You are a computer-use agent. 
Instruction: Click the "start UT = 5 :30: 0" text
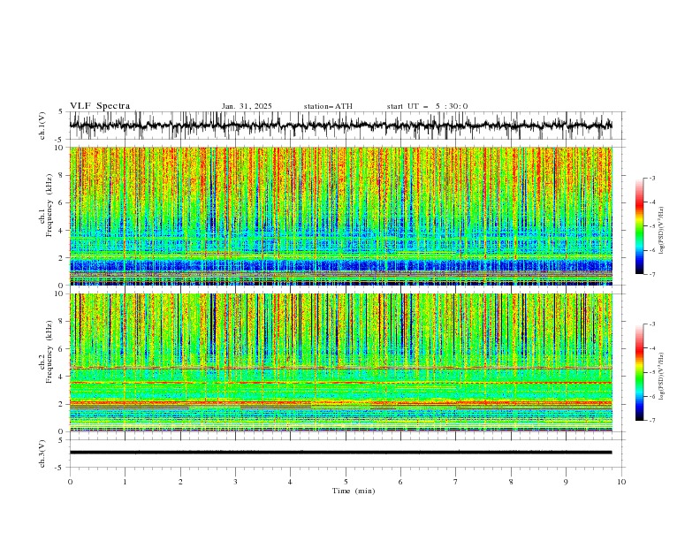[x=427, y=106]
